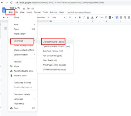
Task: Click 'Last edit was seconds ago' link
Action: pos(79,12)
